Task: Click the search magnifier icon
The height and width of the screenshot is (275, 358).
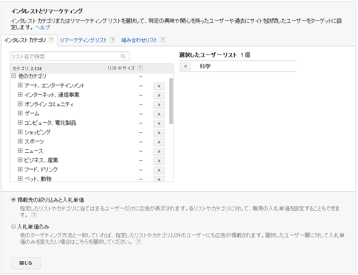Action: [123, 56]
